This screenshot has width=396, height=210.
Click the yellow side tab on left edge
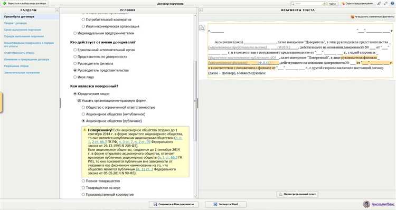click(x=1, y=102)
